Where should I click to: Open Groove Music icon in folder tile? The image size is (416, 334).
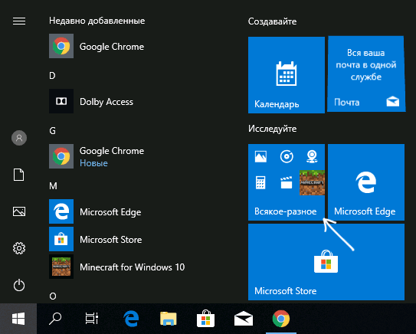pyautogui.click(x=287, y=156)
